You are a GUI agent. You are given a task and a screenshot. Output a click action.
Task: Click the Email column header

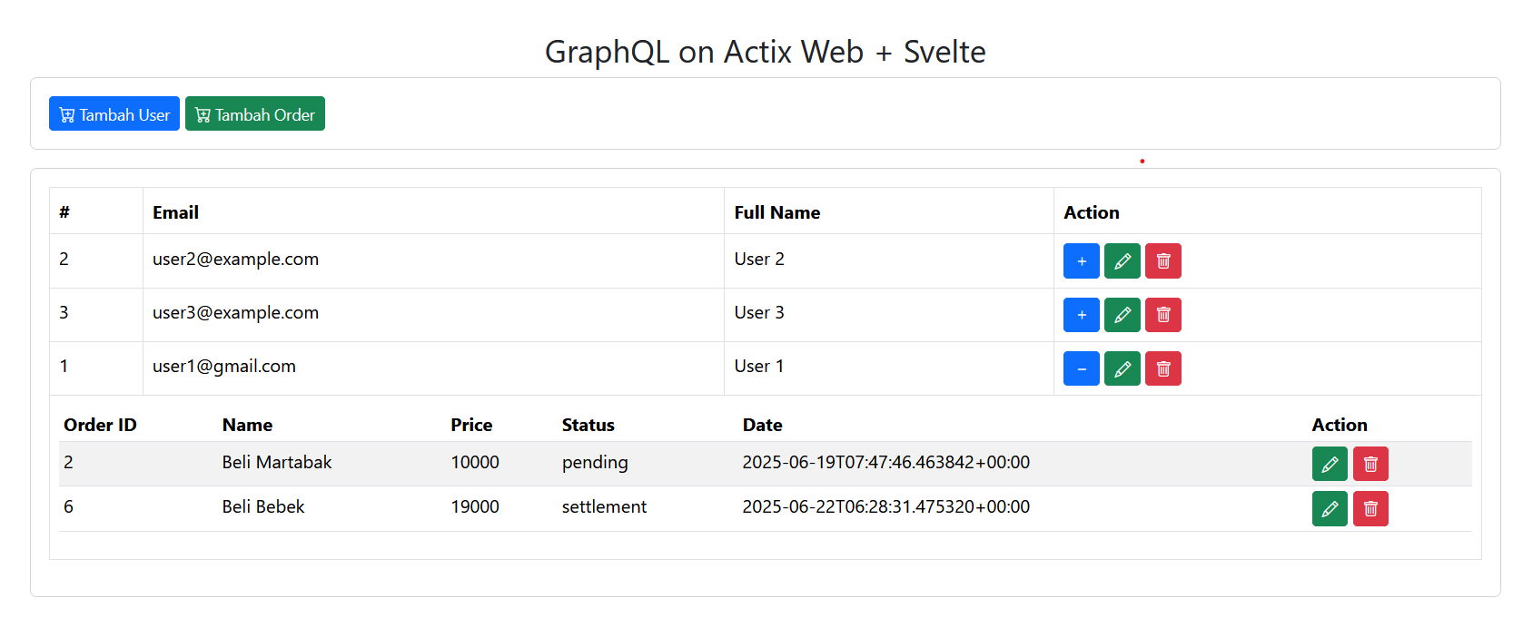coord(176,212)
